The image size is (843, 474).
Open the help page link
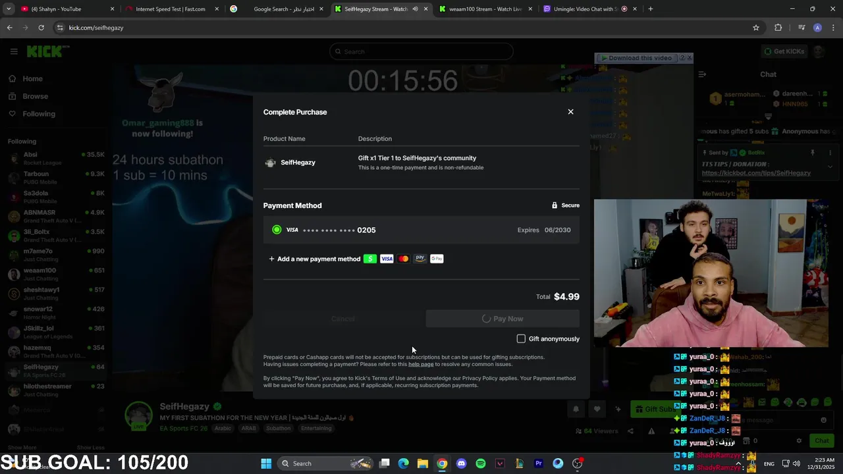[x=421, y=364]
